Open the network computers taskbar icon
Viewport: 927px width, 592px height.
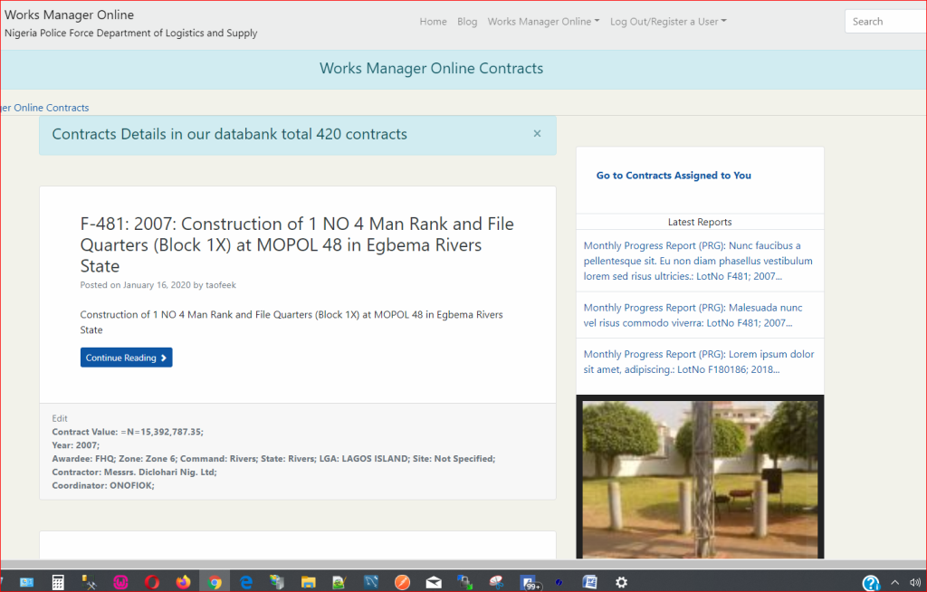click(464, 583)
